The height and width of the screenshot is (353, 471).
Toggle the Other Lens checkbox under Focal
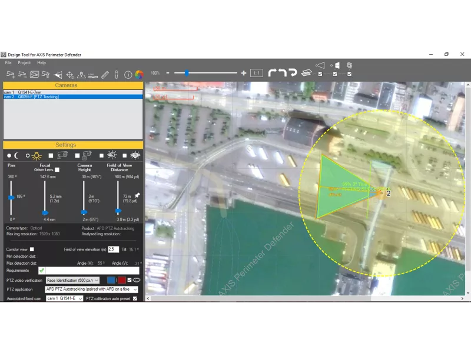pyautogui.click(x=57, y=169)
